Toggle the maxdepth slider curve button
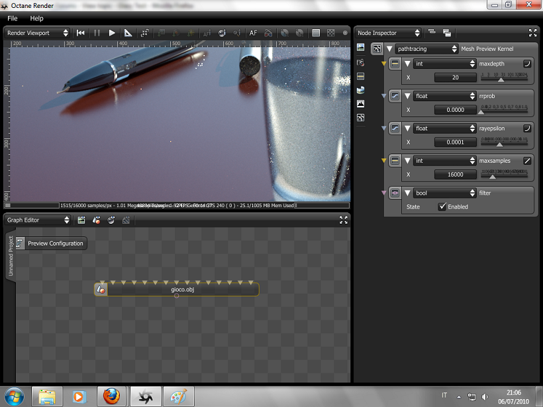This screenshot has height=407, width=543. pos(527,64)
